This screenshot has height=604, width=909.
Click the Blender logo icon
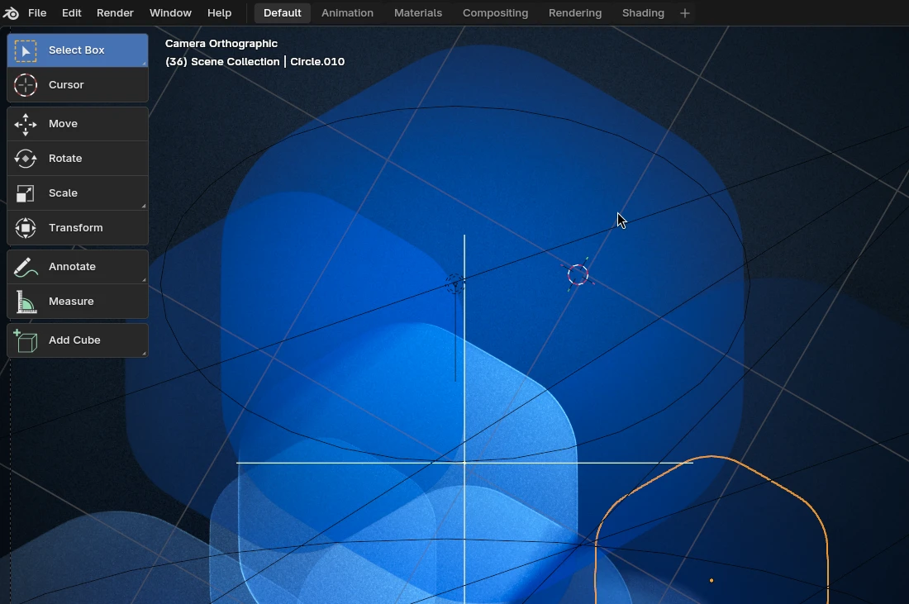pyautogui.click(x=11, y=12)
